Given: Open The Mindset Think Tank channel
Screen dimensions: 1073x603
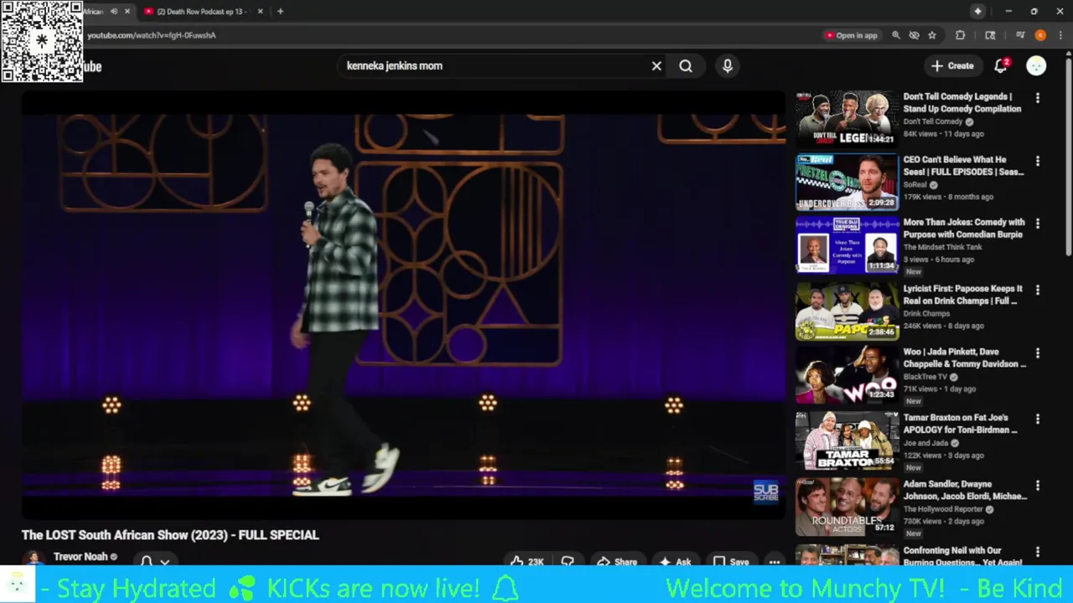Looking at the screenshot, I should 942,247.
